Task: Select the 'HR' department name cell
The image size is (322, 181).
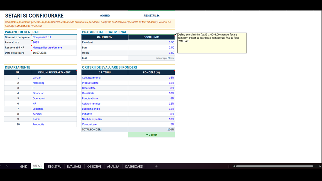Action: 54,104
